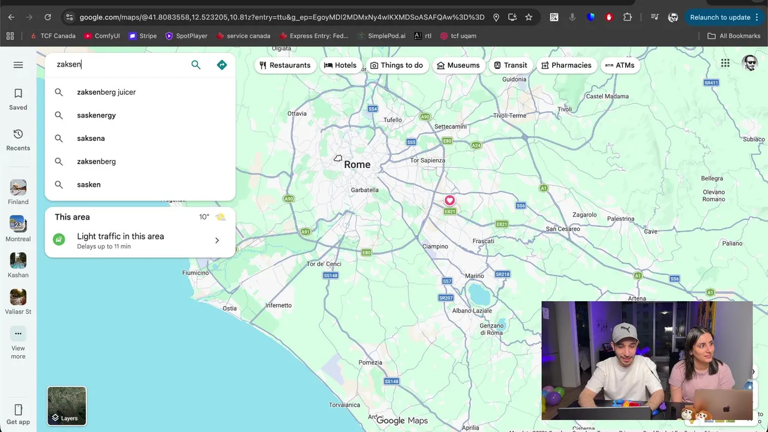Image resolution: width=768 pixels, height=432 pixels.
Task: Click the Rome city label
Action: [x=357, y=164]
